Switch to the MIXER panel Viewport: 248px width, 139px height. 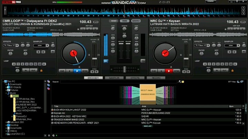pos(114,21)
